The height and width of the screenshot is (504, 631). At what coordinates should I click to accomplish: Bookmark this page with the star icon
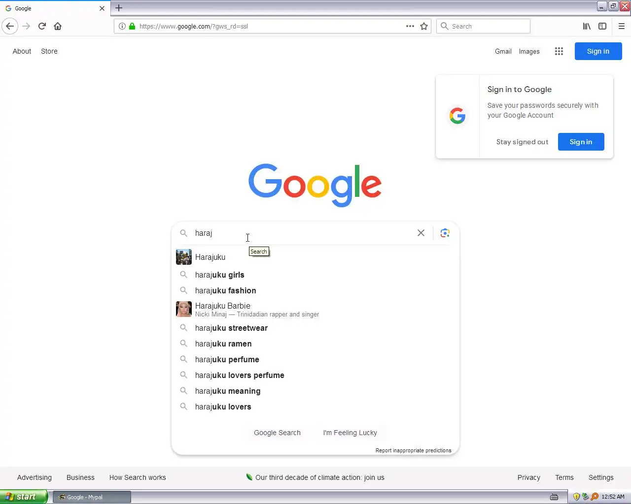click(424, 26)
